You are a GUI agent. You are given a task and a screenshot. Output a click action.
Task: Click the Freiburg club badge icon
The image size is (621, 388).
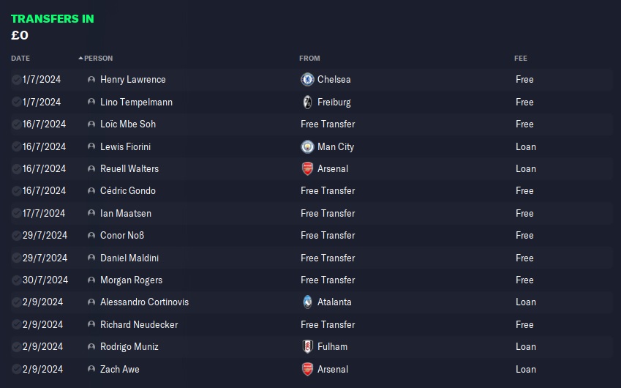tap(307, 102)
